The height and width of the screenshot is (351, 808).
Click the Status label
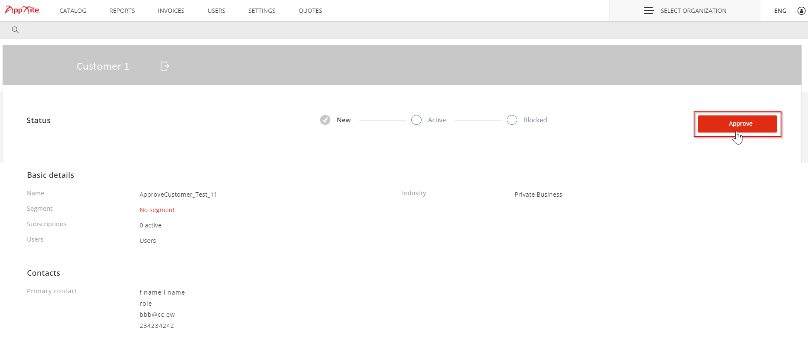(39, 121)
